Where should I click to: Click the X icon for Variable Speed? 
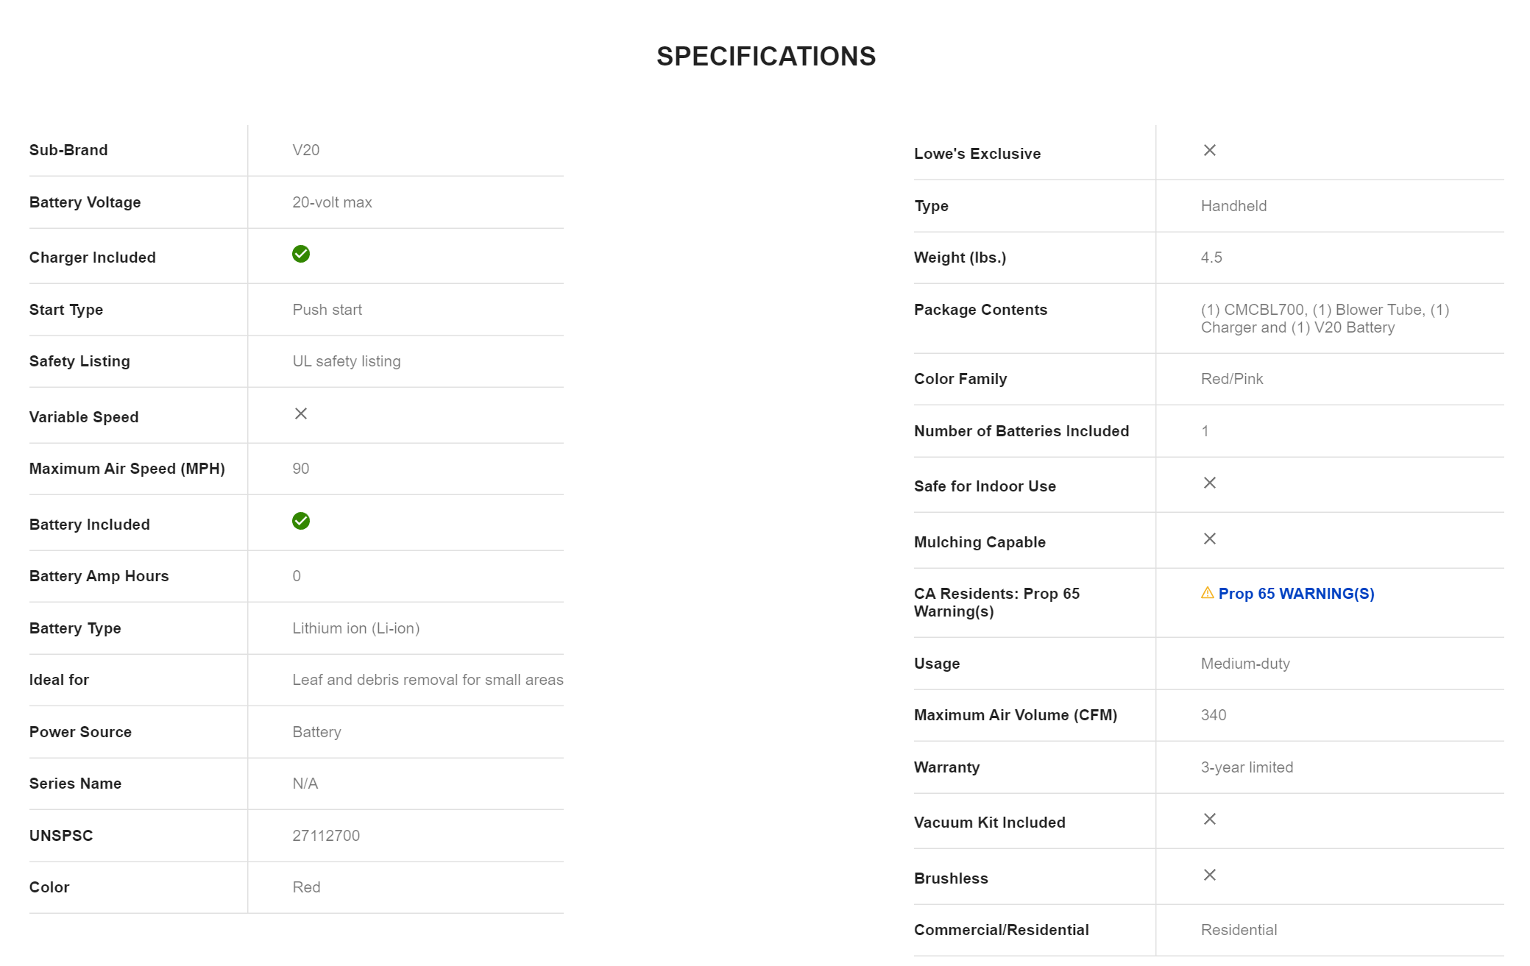tap(300, 413)
